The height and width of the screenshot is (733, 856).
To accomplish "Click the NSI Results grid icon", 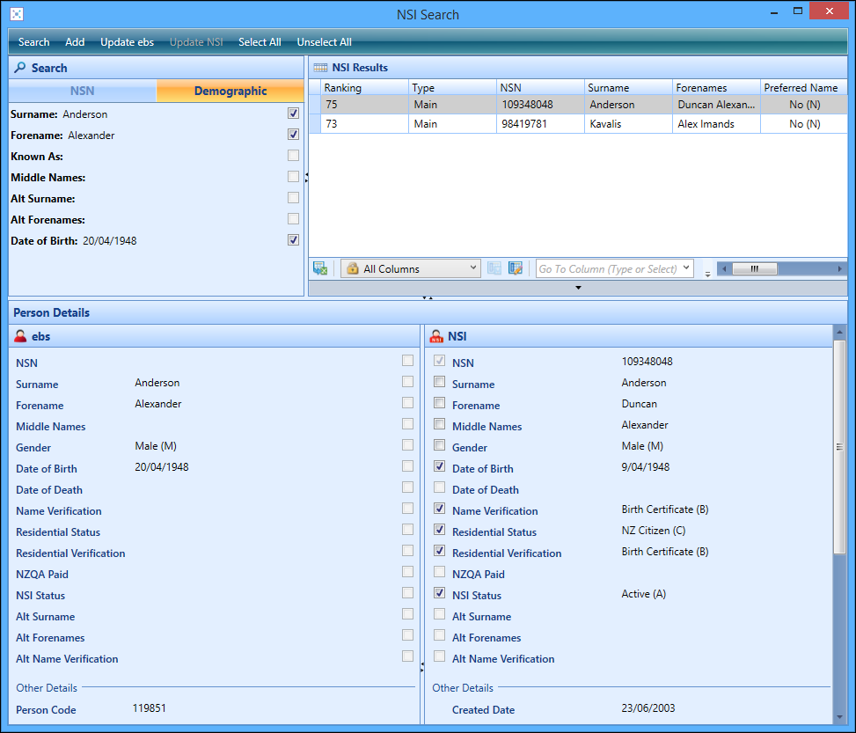I will [x=320, y=68].
